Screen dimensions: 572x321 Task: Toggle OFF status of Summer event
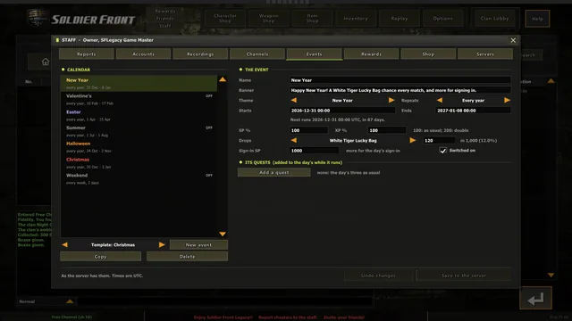(209, 128)
